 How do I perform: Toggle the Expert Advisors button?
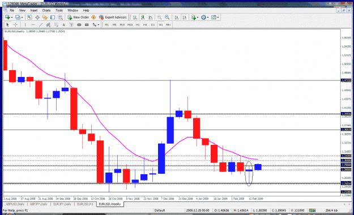tap(113, 18)
